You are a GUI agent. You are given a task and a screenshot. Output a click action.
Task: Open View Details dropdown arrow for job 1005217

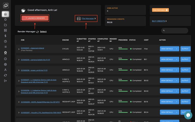(x=177, y=81)
